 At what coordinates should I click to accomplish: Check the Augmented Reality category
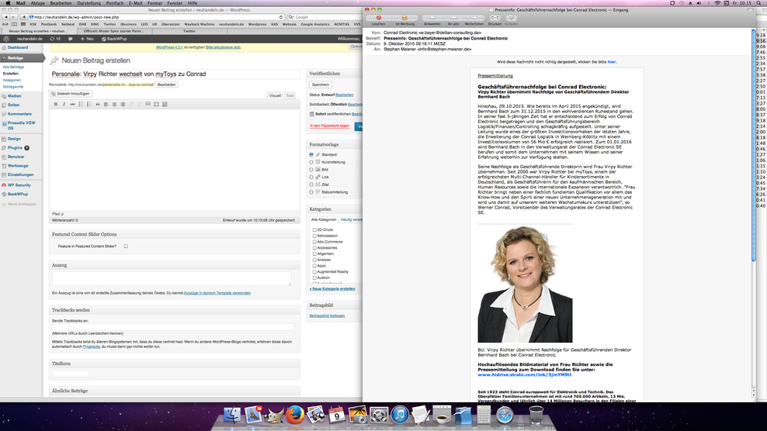click(x=314, y=271)
